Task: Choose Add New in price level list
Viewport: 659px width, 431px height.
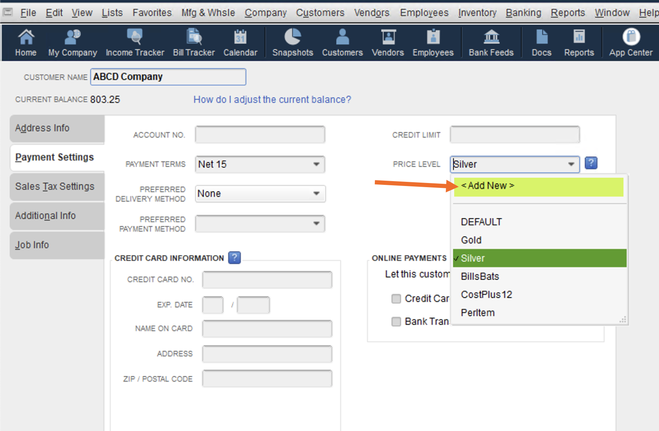Action: pos(487,186)
